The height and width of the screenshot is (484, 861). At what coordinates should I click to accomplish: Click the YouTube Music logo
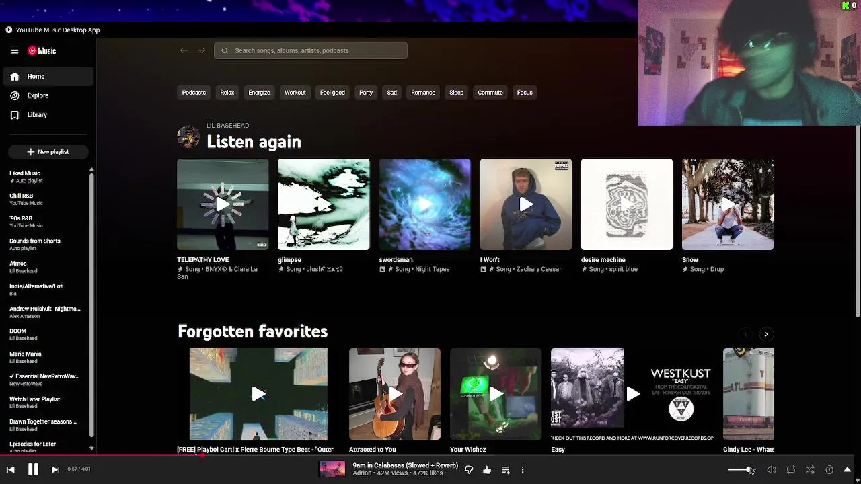pyautogui.click(x=42, y=50)
